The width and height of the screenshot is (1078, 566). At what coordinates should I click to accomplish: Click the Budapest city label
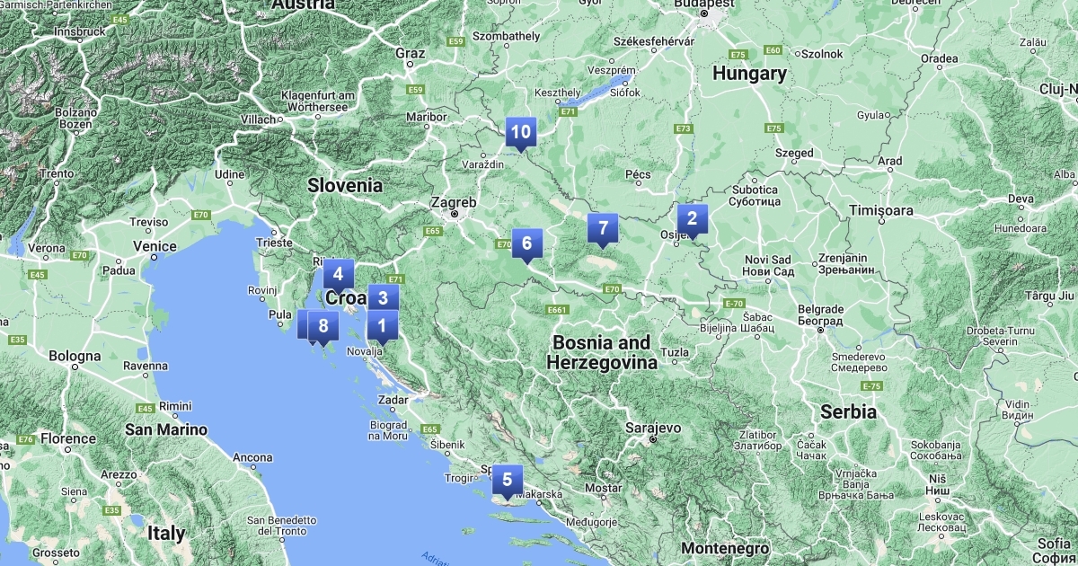point(704,3)
